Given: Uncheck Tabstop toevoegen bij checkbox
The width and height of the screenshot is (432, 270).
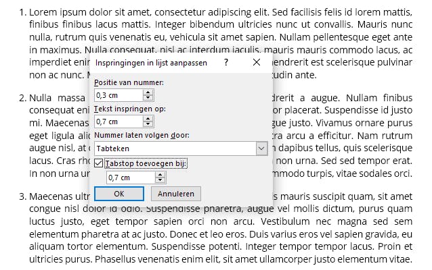Looking at the screenshot, I should (99, 163).
